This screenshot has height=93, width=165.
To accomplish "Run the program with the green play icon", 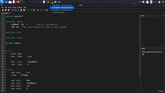I will pos(31,10).
